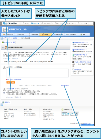Click the 掲示板へ back button
The image size is (101, 139).
6,102
